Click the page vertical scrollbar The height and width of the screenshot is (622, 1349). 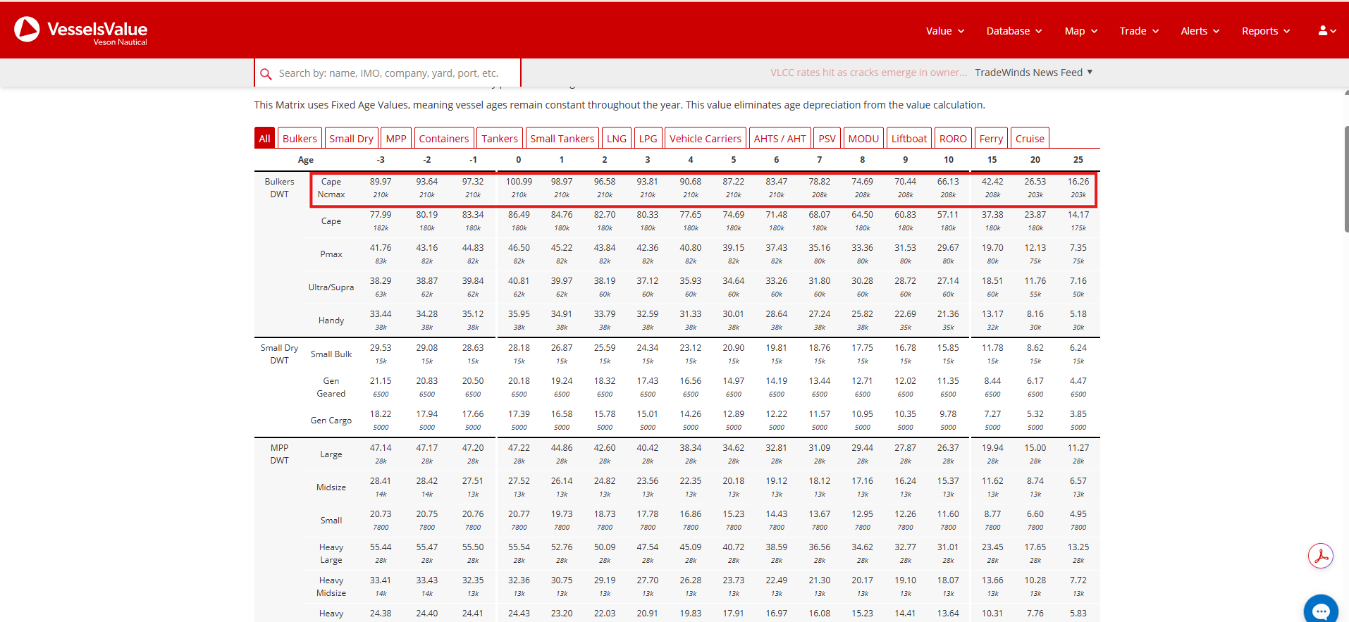pyautogui.click(x=1346, y=180)
